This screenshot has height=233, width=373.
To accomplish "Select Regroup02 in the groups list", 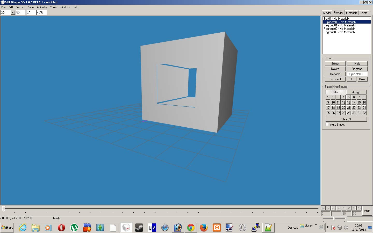I will point(339,29).
